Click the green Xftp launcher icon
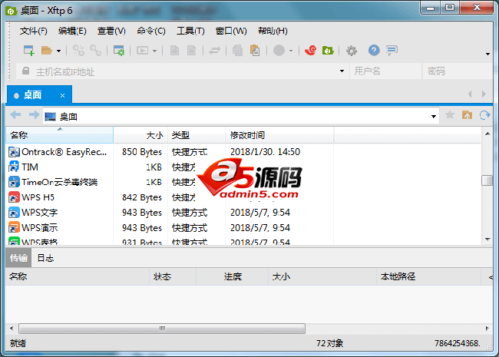499x357 pixels. click(x=328, y=50)
